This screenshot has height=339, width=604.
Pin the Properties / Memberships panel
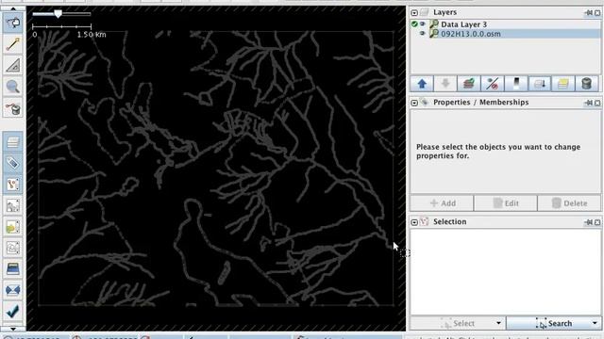pos(589,103)
